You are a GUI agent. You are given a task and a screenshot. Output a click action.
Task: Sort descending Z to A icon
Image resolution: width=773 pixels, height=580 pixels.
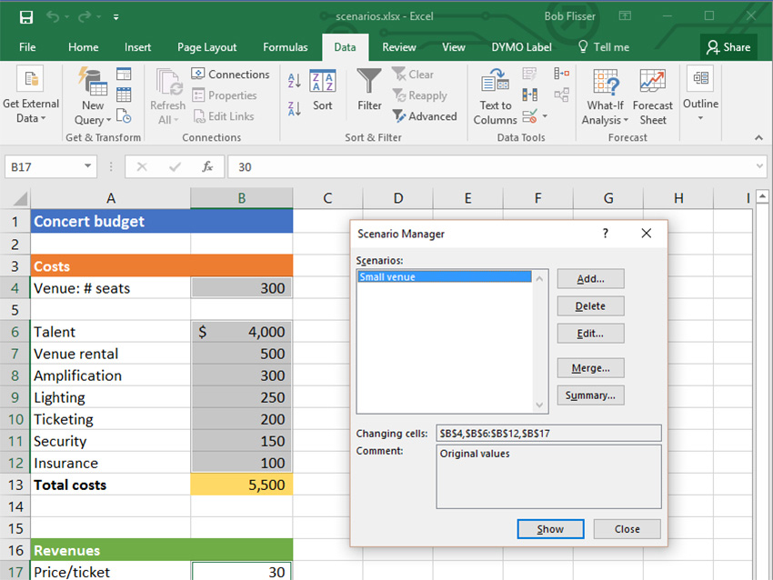coord(295,108)
